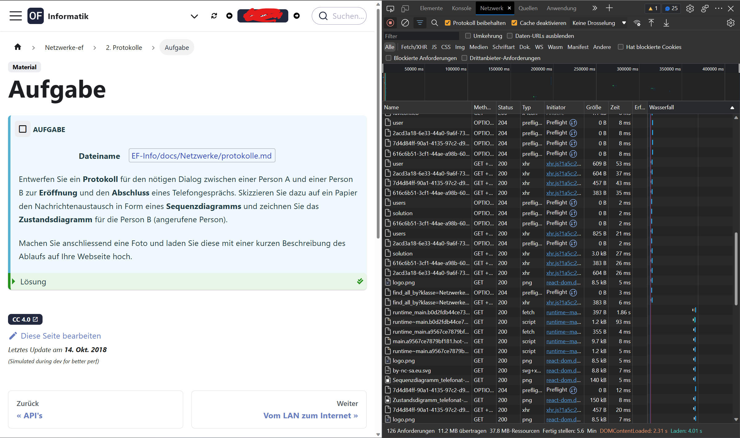
Task: Open the CC 4.0 license link
Action: pos(25,319)
